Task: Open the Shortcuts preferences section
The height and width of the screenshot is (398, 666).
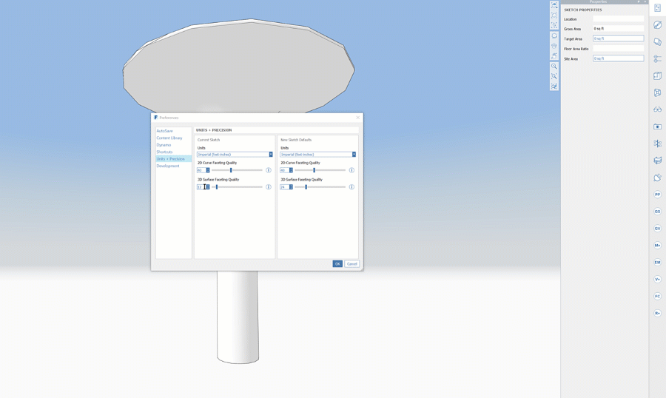Action: pyautogui.click(x=164, y=152)
